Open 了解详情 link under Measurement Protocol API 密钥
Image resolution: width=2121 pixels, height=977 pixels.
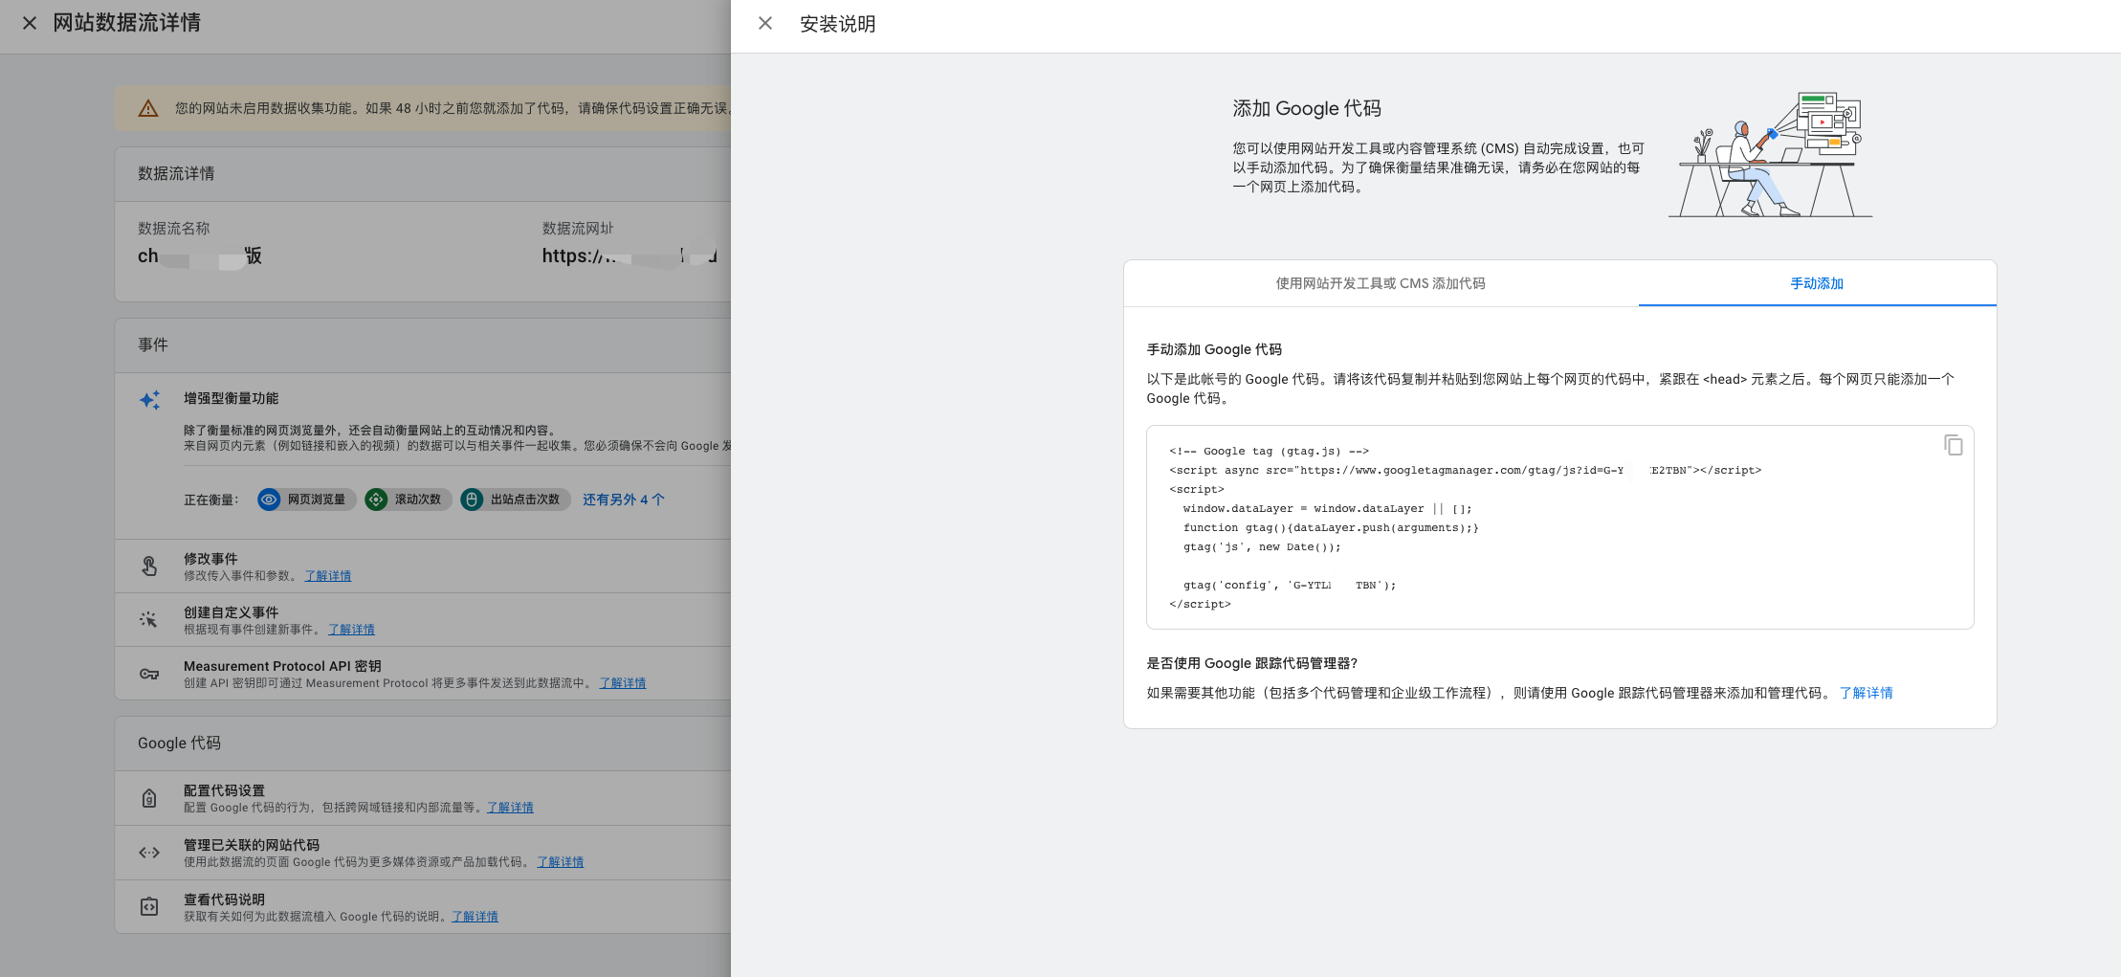point(623,683)
